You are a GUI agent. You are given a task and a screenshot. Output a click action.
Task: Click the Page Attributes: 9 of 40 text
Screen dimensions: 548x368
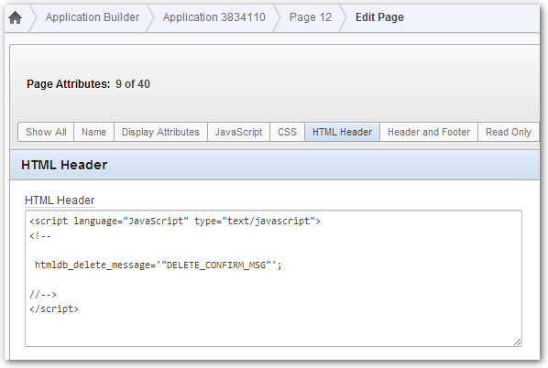click(x=88, y=84)
